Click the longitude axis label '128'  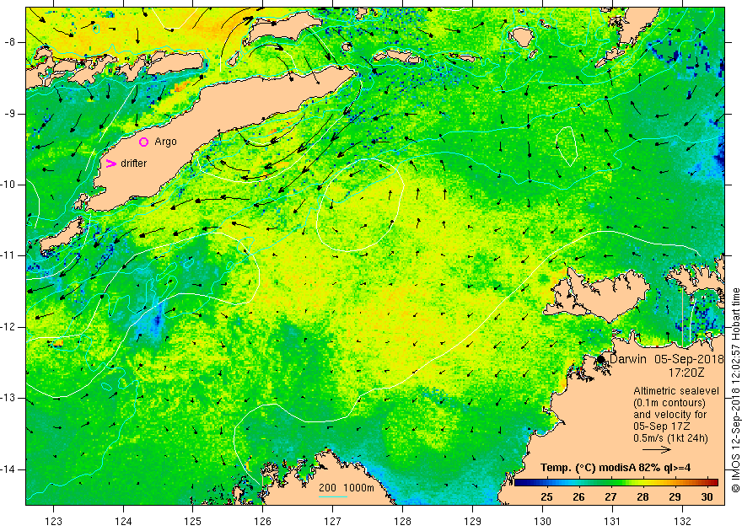402,521
